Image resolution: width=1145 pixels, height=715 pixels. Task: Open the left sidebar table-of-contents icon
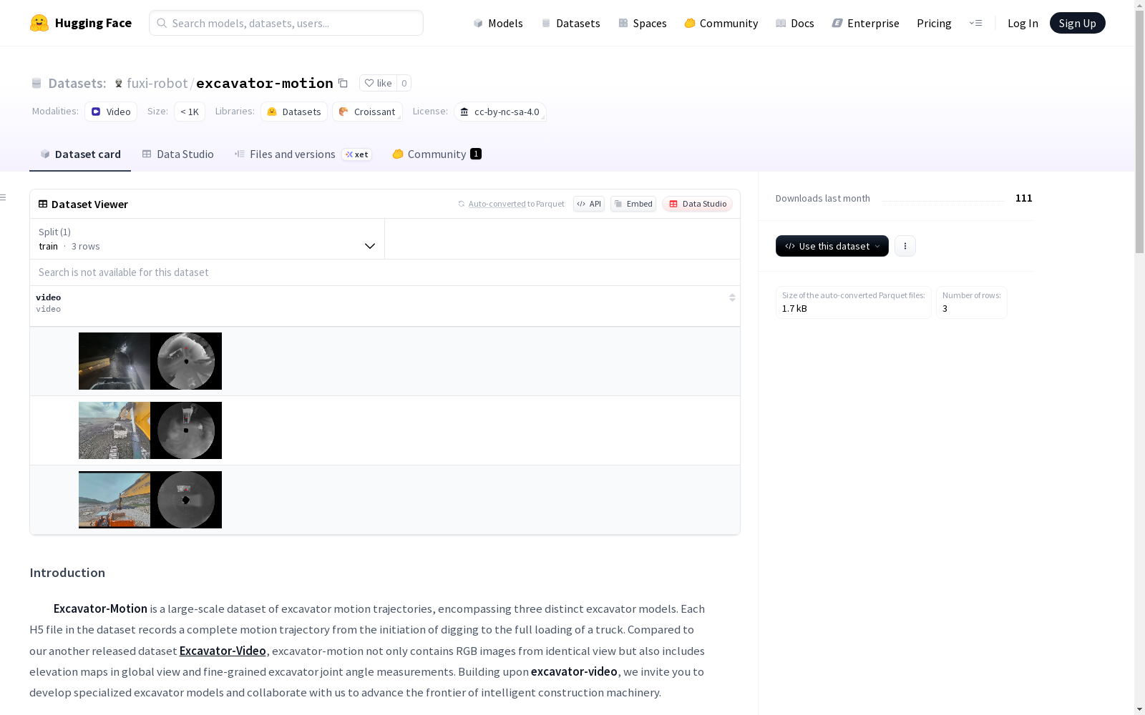(4, 197)
